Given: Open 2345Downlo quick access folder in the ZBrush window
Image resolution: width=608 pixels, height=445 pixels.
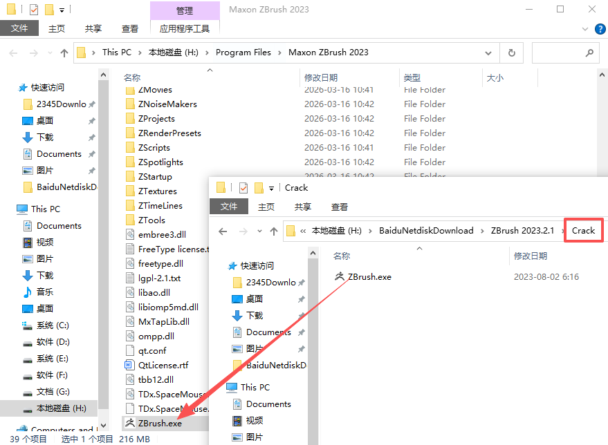Looking at the screenshot, I should pos(62,104).
